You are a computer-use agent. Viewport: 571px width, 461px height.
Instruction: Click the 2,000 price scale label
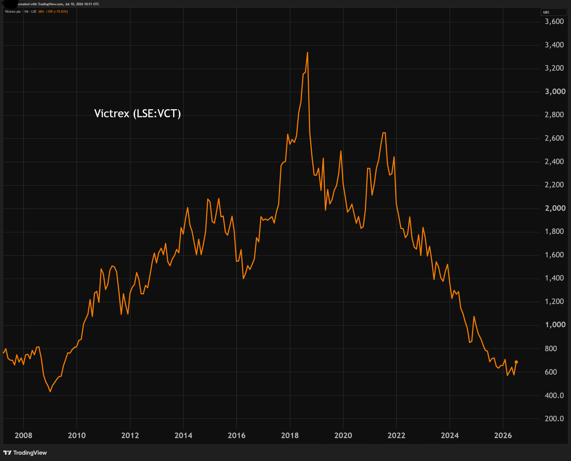tap(555, 208)
